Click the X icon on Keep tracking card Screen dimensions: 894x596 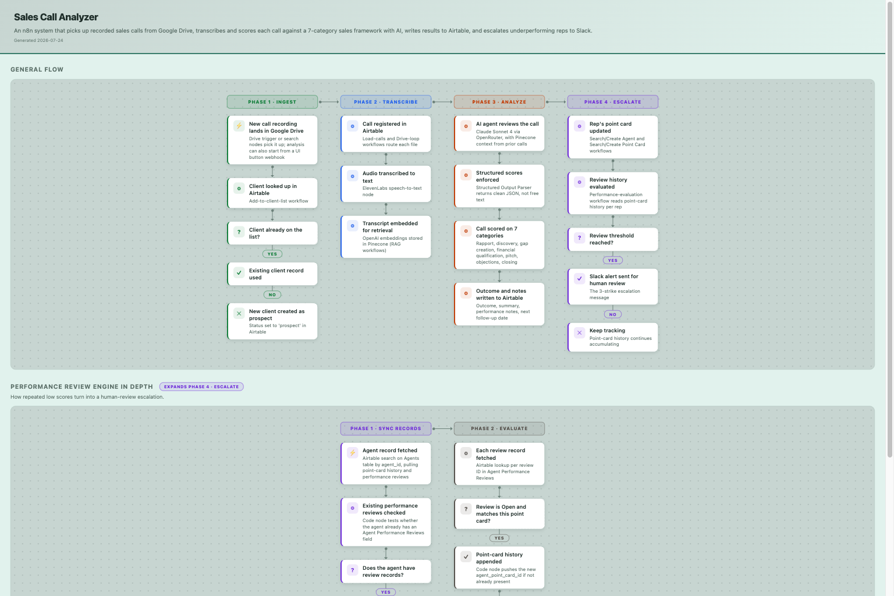[579, 332]
